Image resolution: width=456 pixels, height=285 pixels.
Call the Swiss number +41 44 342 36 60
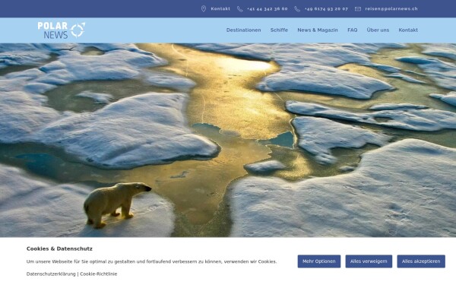268,9
